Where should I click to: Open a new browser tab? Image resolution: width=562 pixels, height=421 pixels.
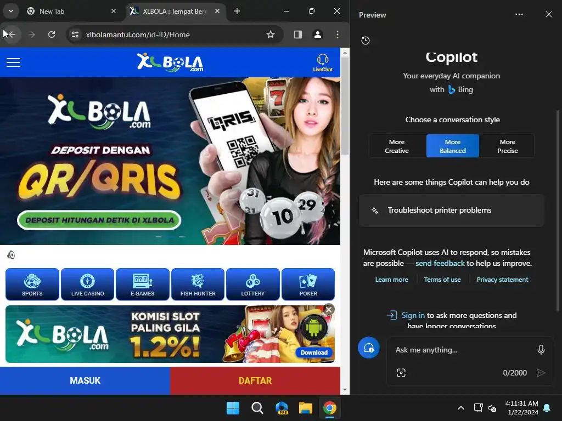(237, 11)
